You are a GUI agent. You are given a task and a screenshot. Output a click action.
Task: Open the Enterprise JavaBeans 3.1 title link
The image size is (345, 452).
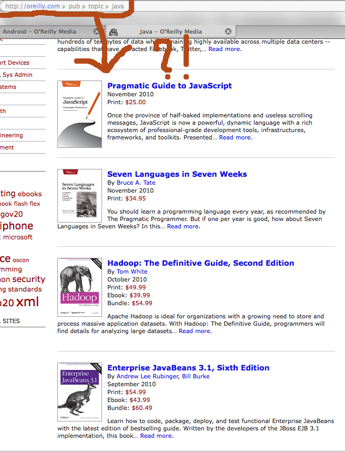click(x=188, y=368)
